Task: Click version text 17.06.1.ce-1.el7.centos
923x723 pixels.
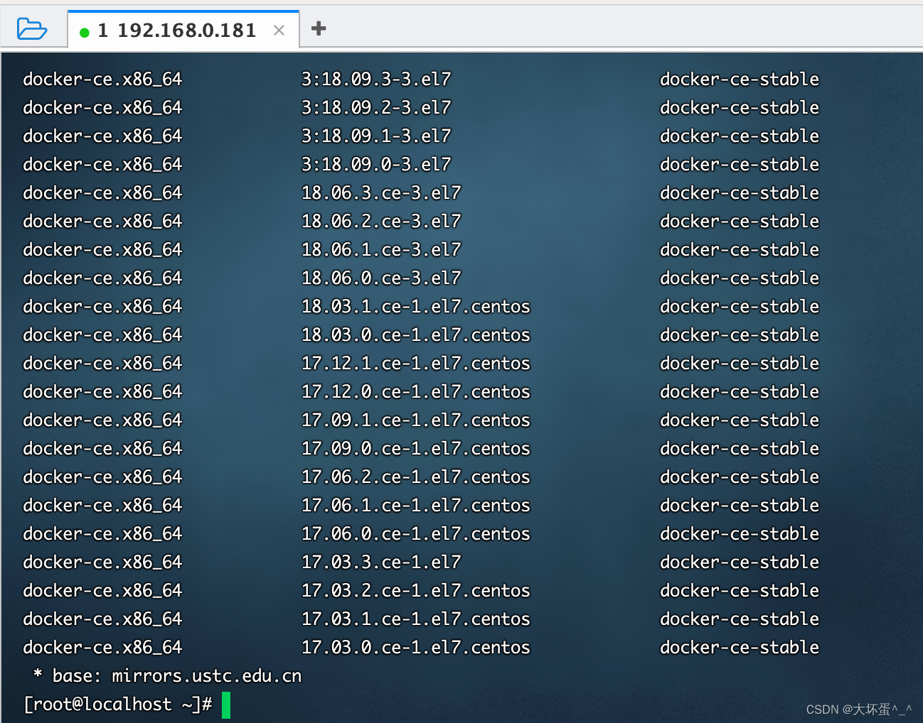Action: [416, 505]
